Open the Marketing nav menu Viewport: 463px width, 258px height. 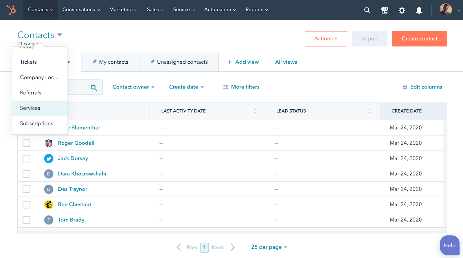click(123, 10)
